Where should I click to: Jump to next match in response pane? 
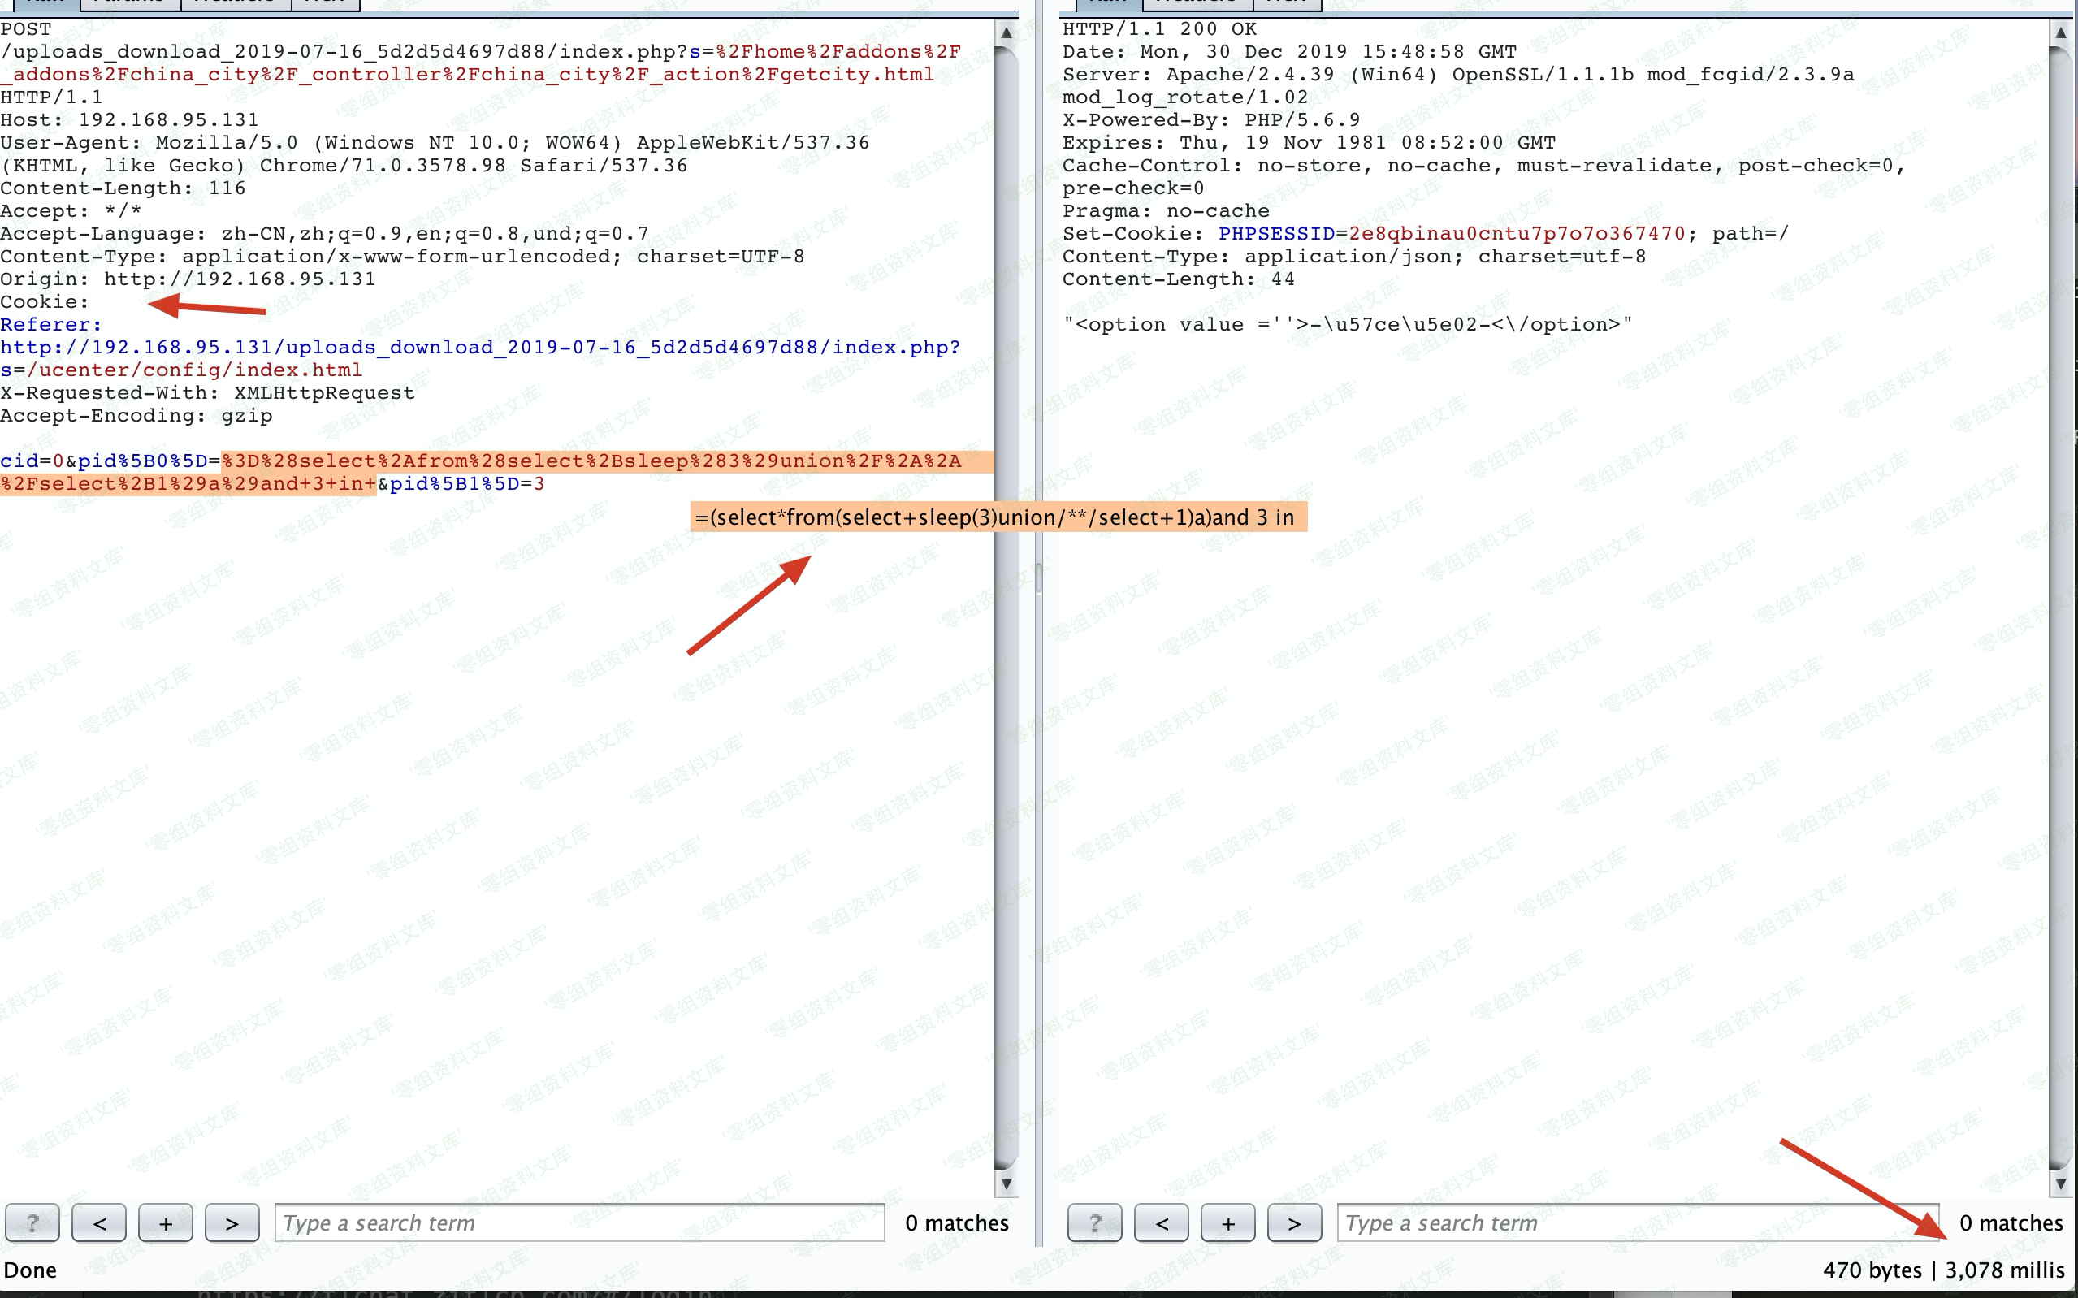coord(1294,1222)
